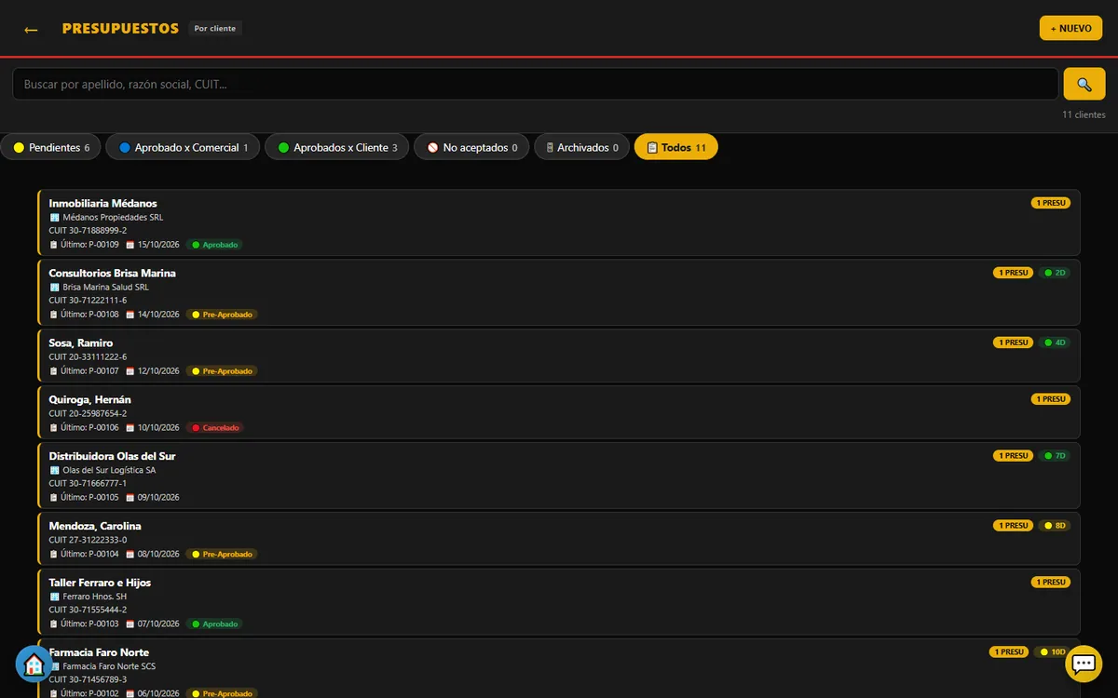
Task: Open the Inmobiliaria Médanos client card
Action: click(x=559, y=223)
